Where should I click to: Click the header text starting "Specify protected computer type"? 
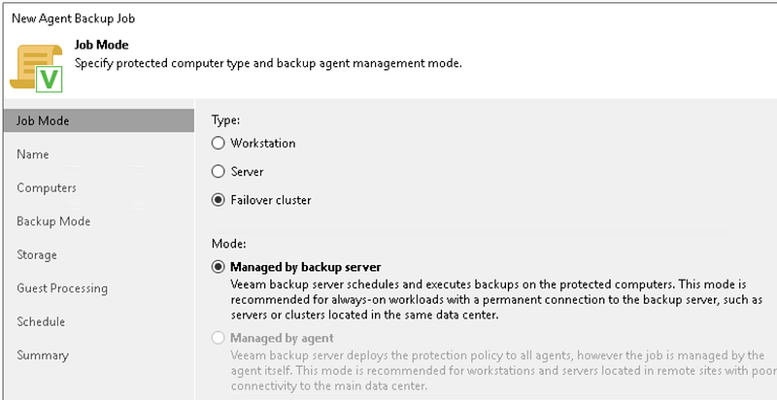268,63
